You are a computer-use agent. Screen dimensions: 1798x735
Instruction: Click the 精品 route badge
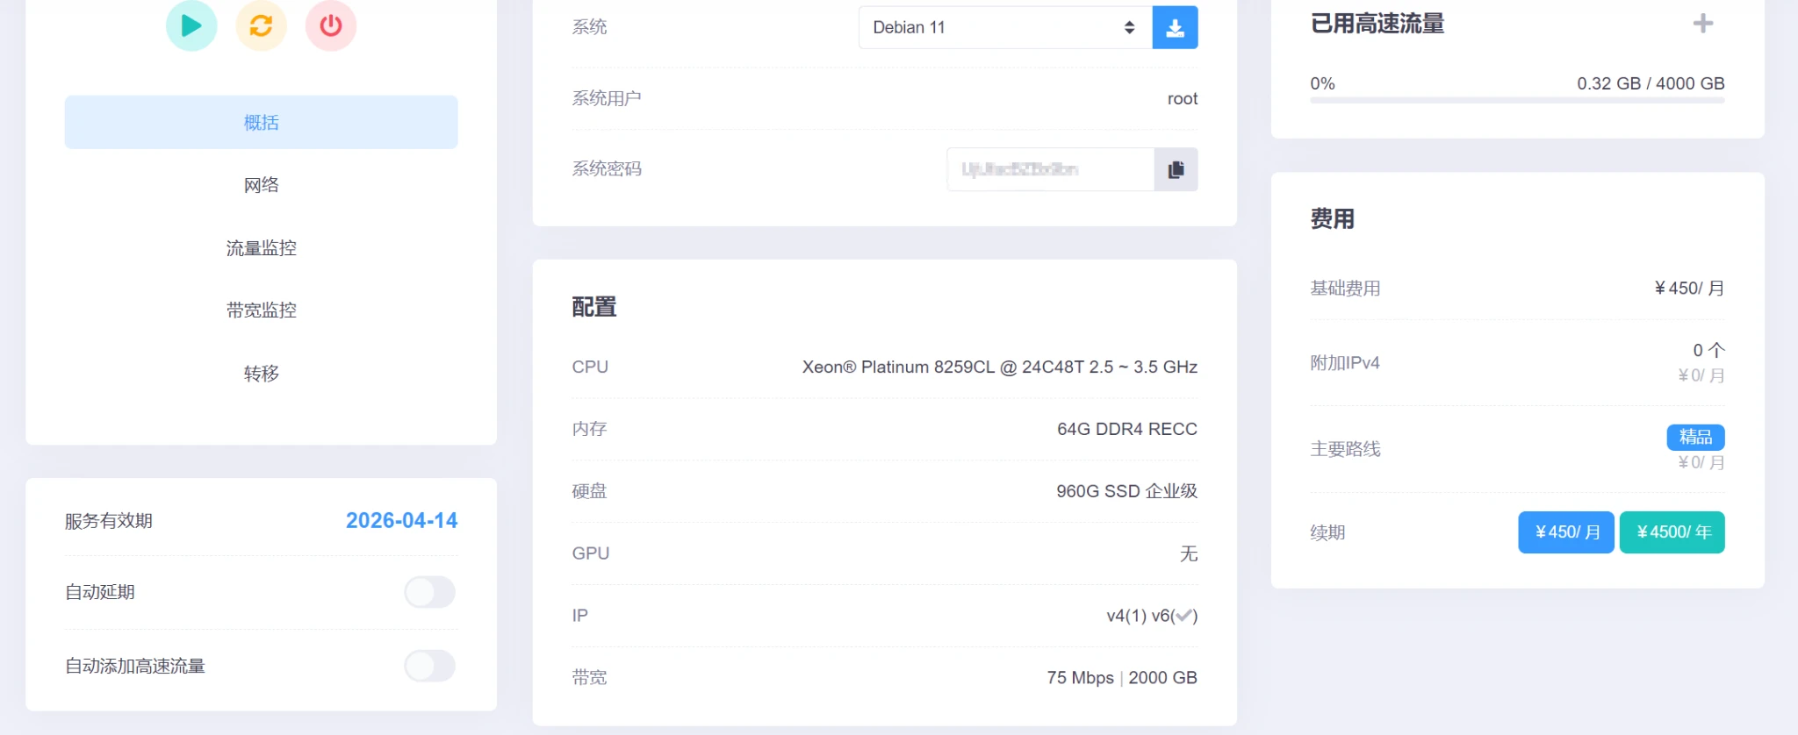[1696, 437]
